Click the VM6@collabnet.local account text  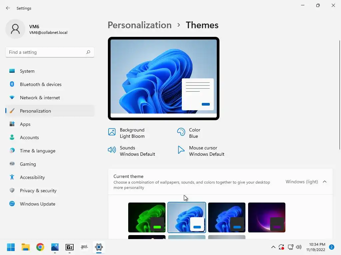tap(48, 33)
